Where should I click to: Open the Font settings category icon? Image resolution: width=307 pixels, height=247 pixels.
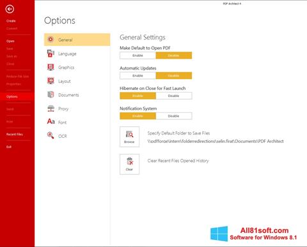[51, 122]
